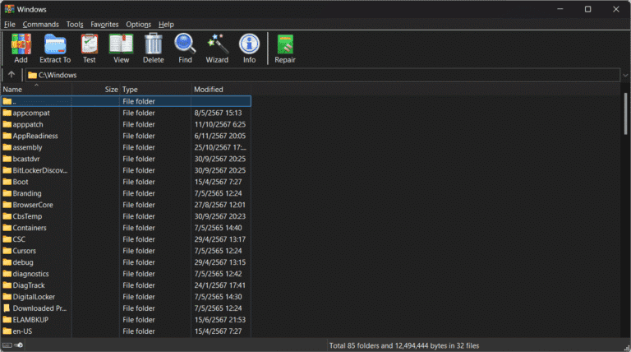The width and height of the screenshot is (631, 352).
Task: Select the Branding folder name
Action: coord(27,193)
